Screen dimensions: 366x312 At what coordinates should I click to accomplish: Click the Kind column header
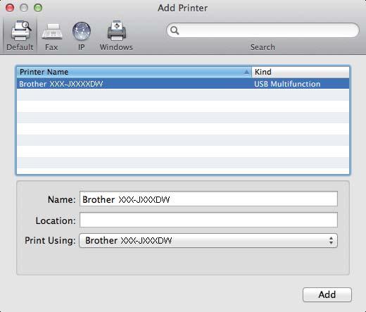301,72
